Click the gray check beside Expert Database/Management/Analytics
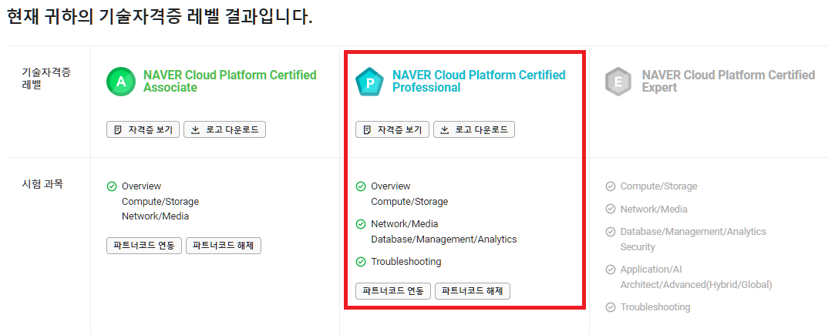Viewport: 828px width, 335px height. tap(610, 232)
